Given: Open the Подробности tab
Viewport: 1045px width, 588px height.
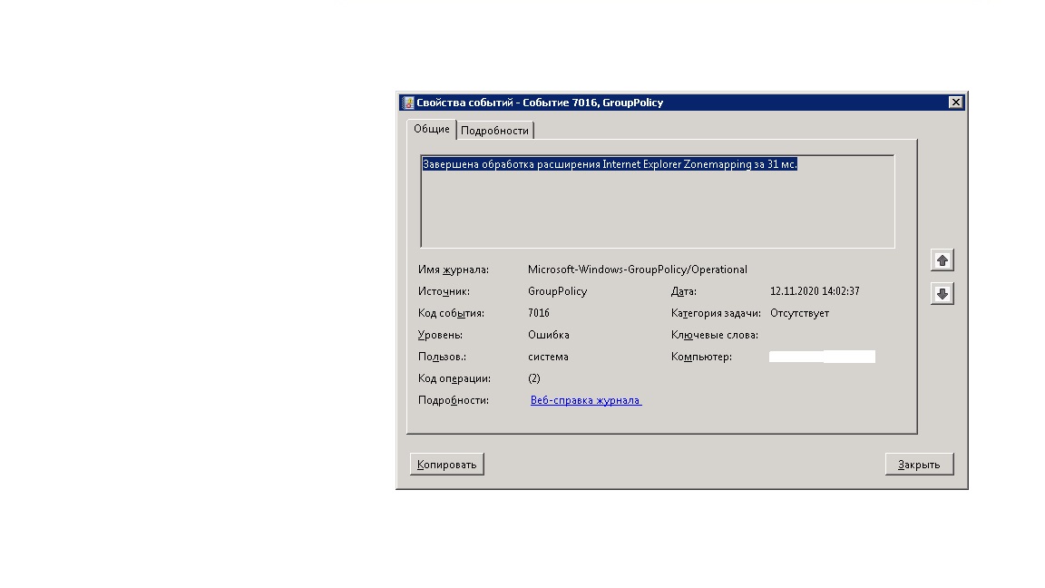Looking at the screenshot, I should 494,131.
